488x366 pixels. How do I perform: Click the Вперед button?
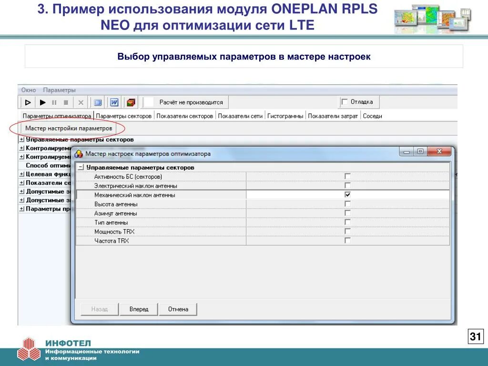pos(139,309)
